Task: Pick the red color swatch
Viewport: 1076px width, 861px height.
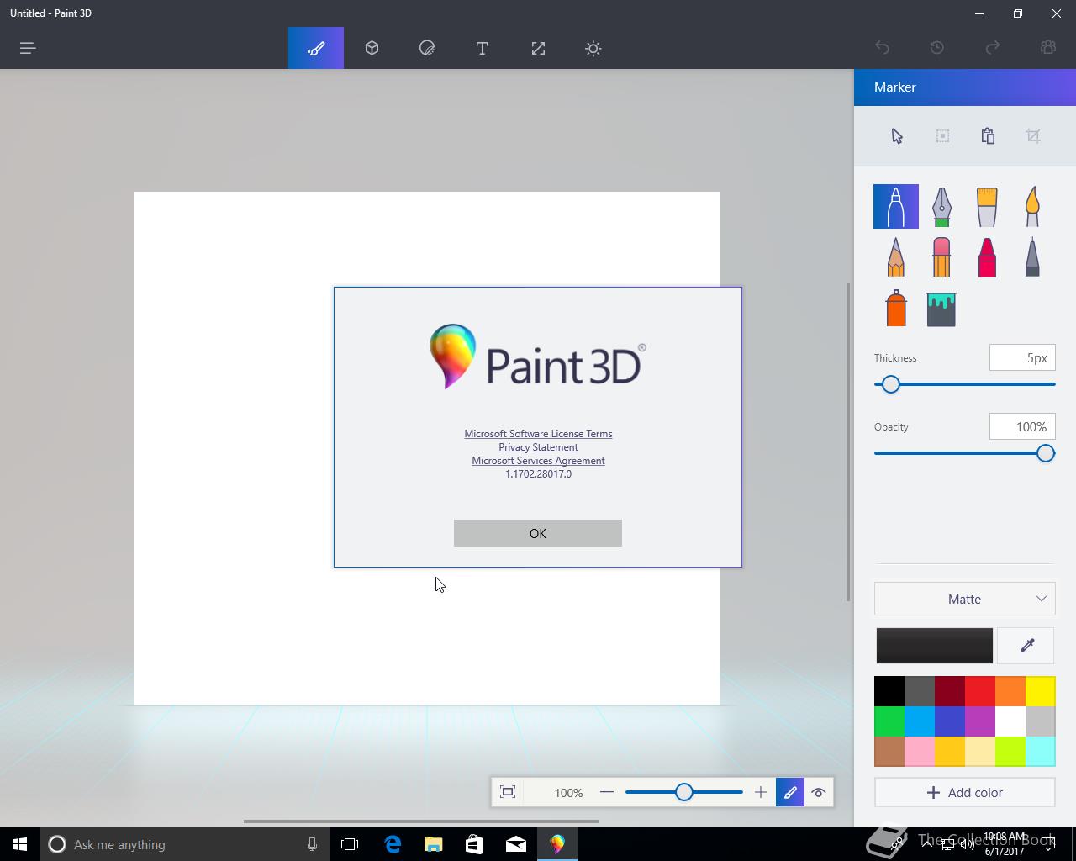Action: pyautogui.click(x=980, y=691)
